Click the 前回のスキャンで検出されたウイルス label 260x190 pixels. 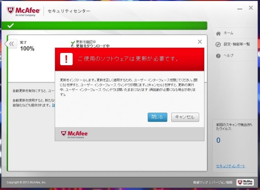click(234, 127)
